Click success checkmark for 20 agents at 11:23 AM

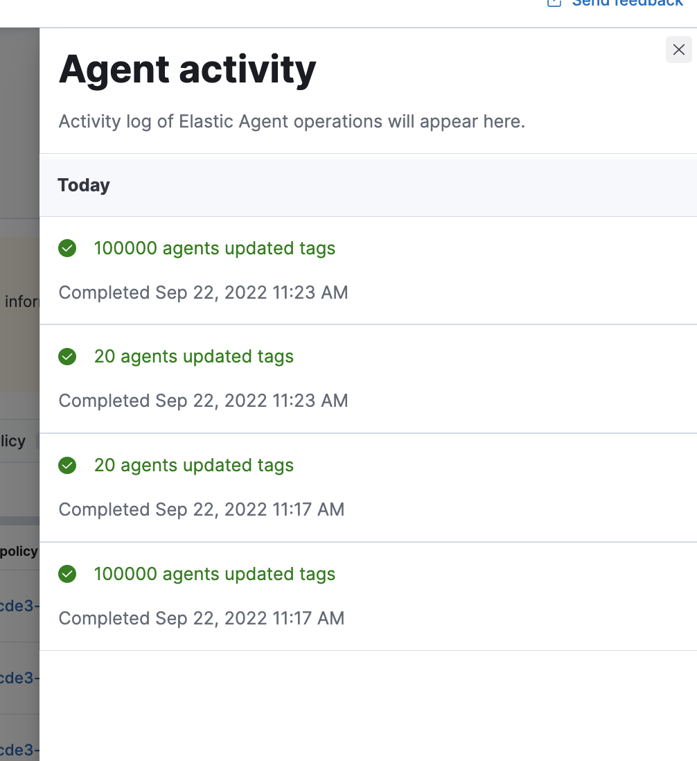click(x=67, y=357)
